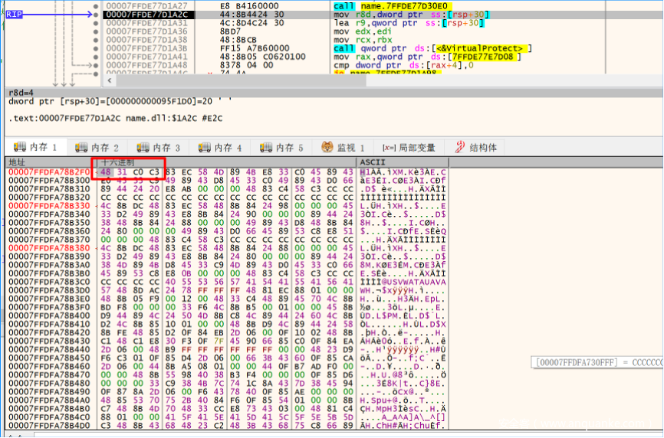Image resolution: width=664 pixels, height=438 pixels.
Task: Click the 局部变量 [x=] variables icon
Action: [x=388, y=148]
